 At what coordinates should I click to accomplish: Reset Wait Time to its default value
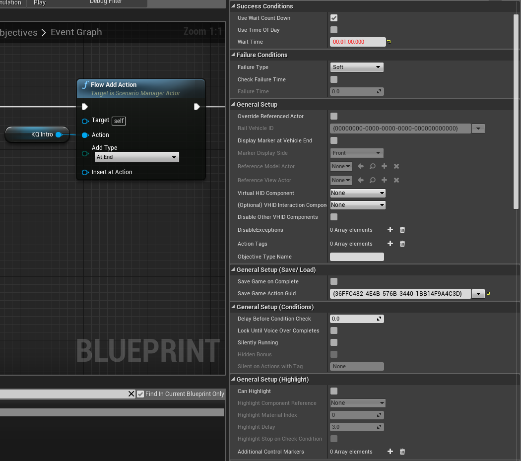[x=389, y=42]
